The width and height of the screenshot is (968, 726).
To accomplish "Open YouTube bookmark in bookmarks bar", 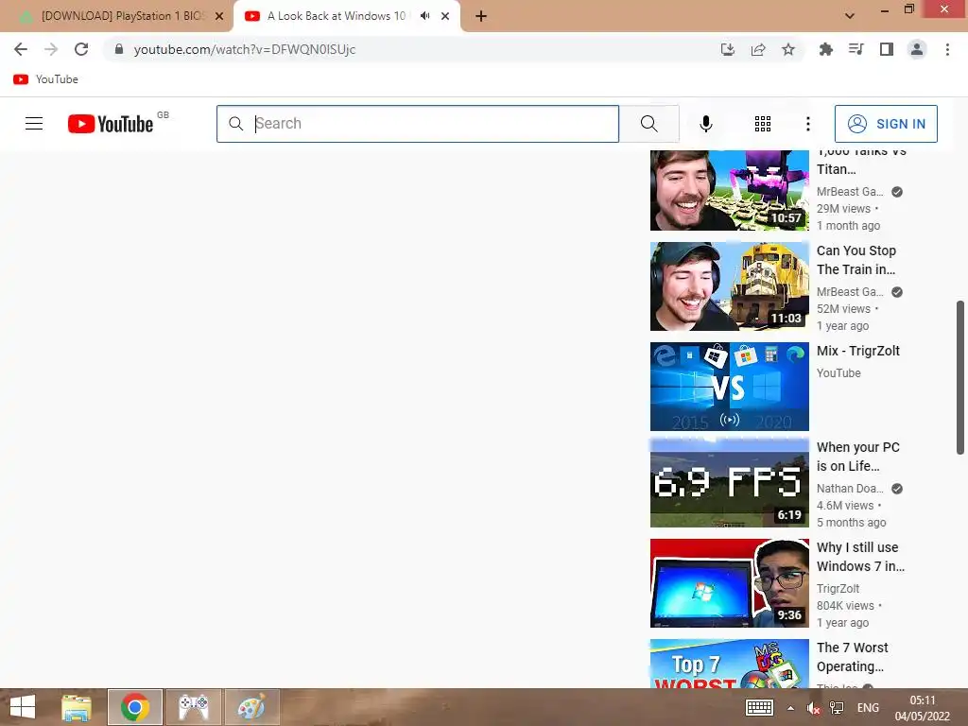I will 45,79.
